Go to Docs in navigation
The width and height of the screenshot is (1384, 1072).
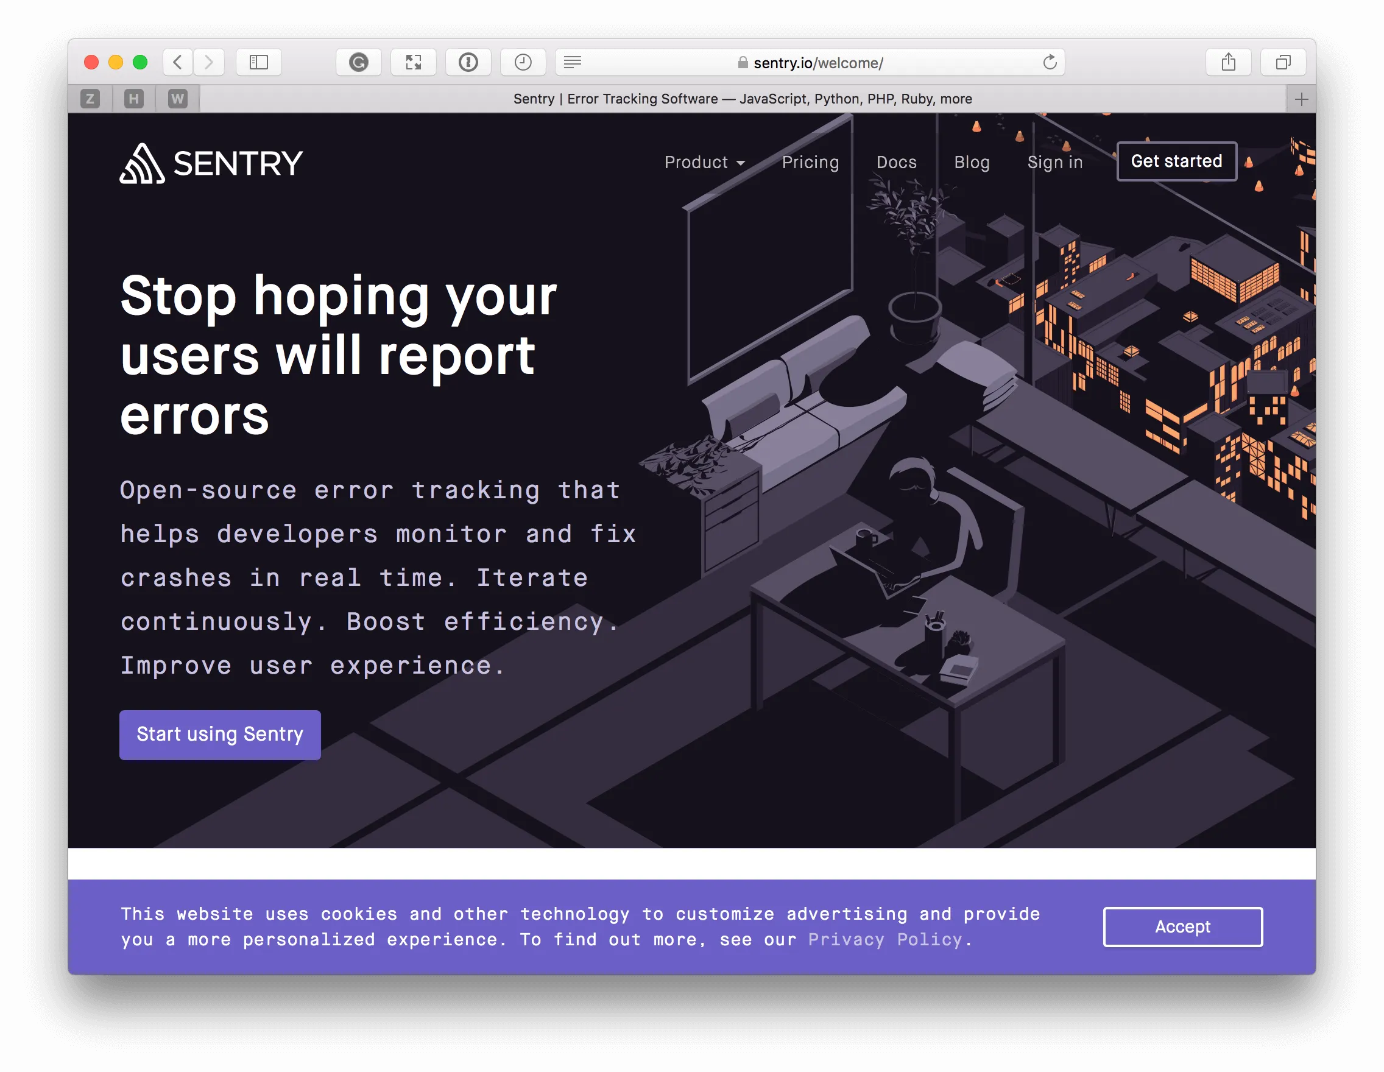(x=896, y=162)
